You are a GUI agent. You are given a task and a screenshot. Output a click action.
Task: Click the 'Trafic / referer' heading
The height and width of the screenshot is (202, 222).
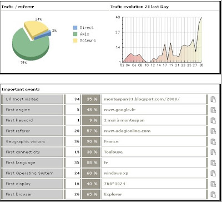point(18,7)
